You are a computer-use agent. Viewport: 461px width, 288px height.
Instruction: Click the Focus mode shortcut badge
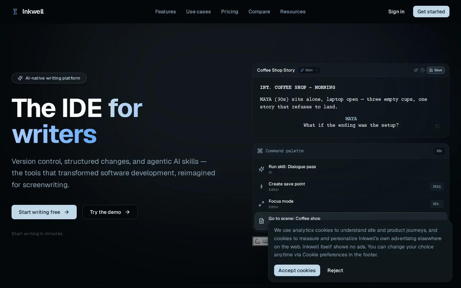coord(437,204)
